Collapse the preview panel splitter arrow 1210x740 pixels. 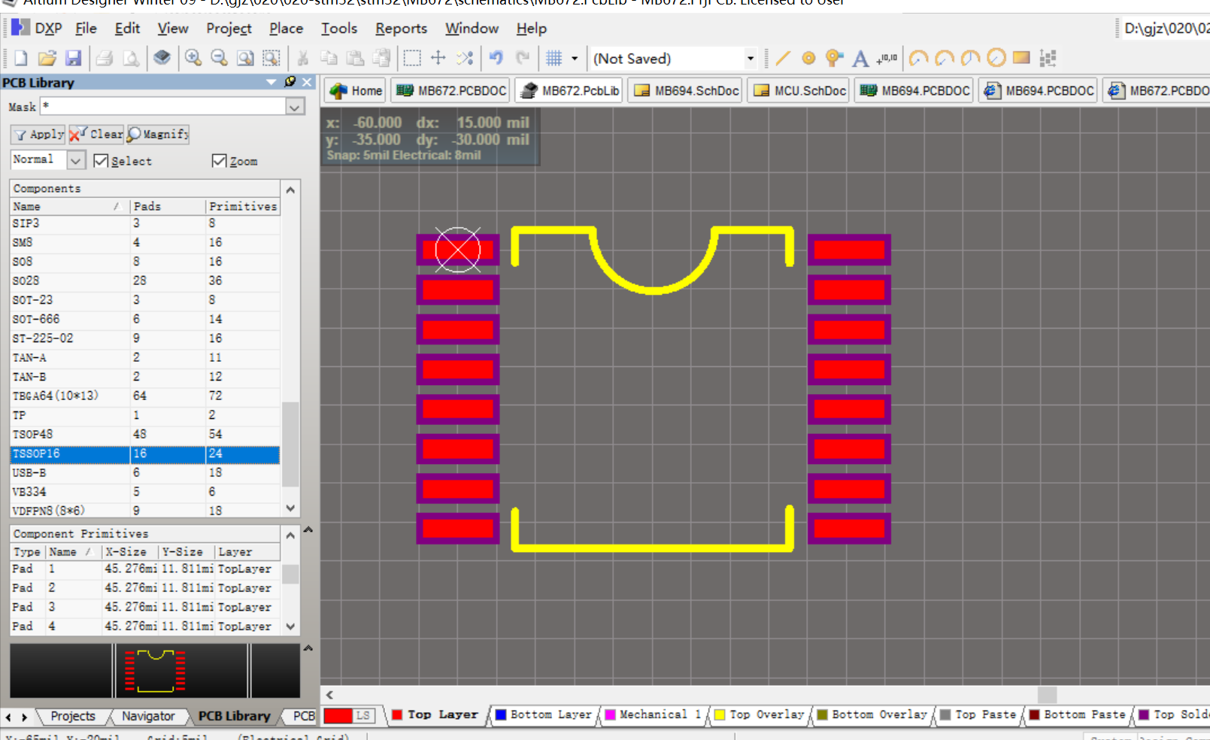(x=308, y=647)
